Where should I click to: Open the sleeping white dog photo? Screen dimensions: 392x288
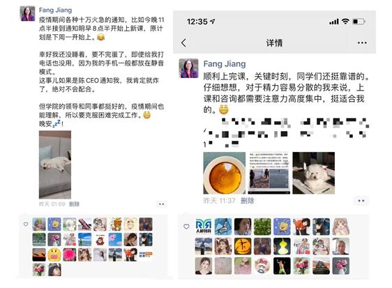tap(55, 165)
